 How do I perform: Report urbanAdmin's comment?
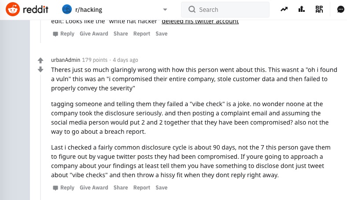[x=142, y=188]
